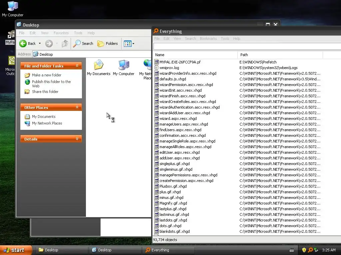Viewport: 341px width, 255px height.
Task: Click Make a new folder link
Action: click(47, 75)
